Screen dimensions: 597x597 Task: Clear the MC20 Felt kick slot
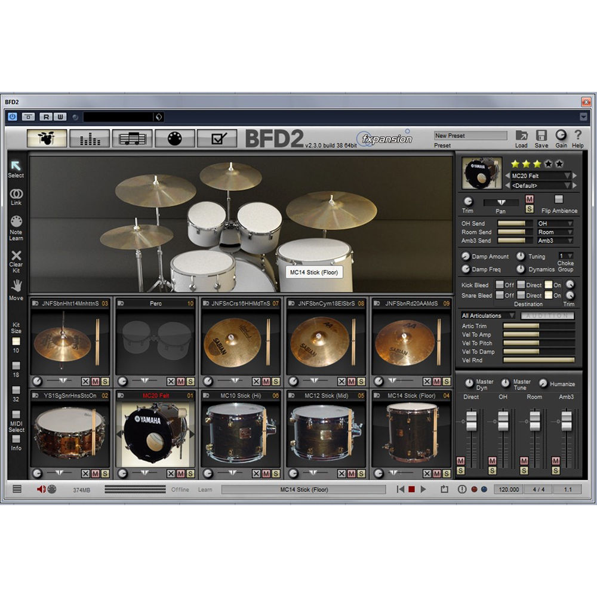pyautogui.click(x=171, y=473)
